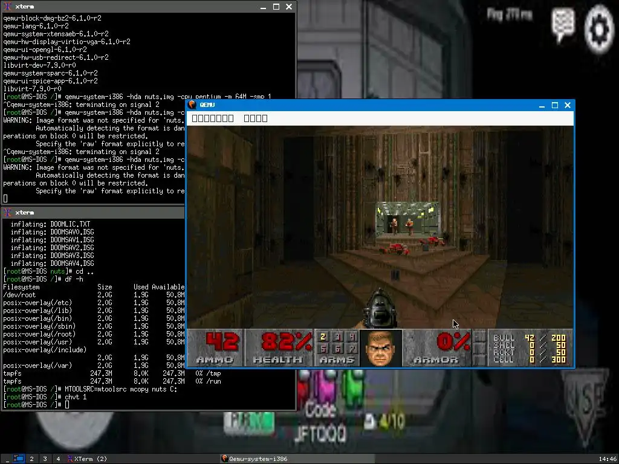
Task: Click the X icon in the lower xterm title bar
Action: 7,213
